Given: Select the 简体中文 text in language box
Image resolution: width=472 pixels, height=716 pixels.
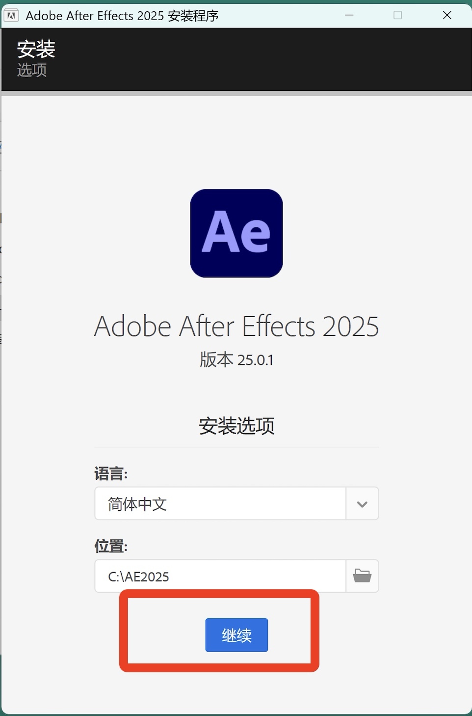Looking at the screenshot, I should [x=136, y=503].
